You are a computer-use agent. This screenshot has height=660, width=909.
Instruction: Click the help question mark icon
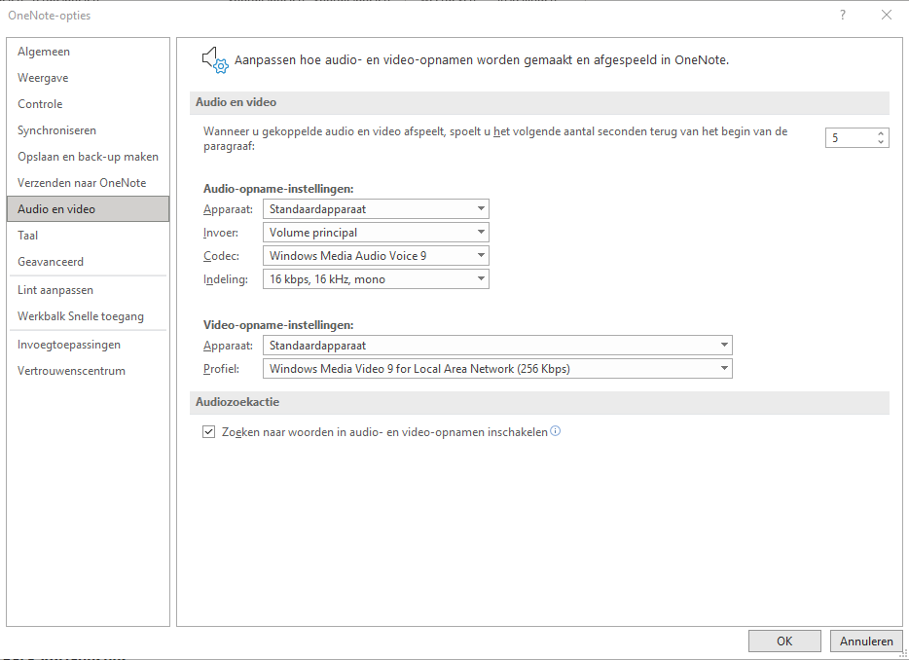842,15
